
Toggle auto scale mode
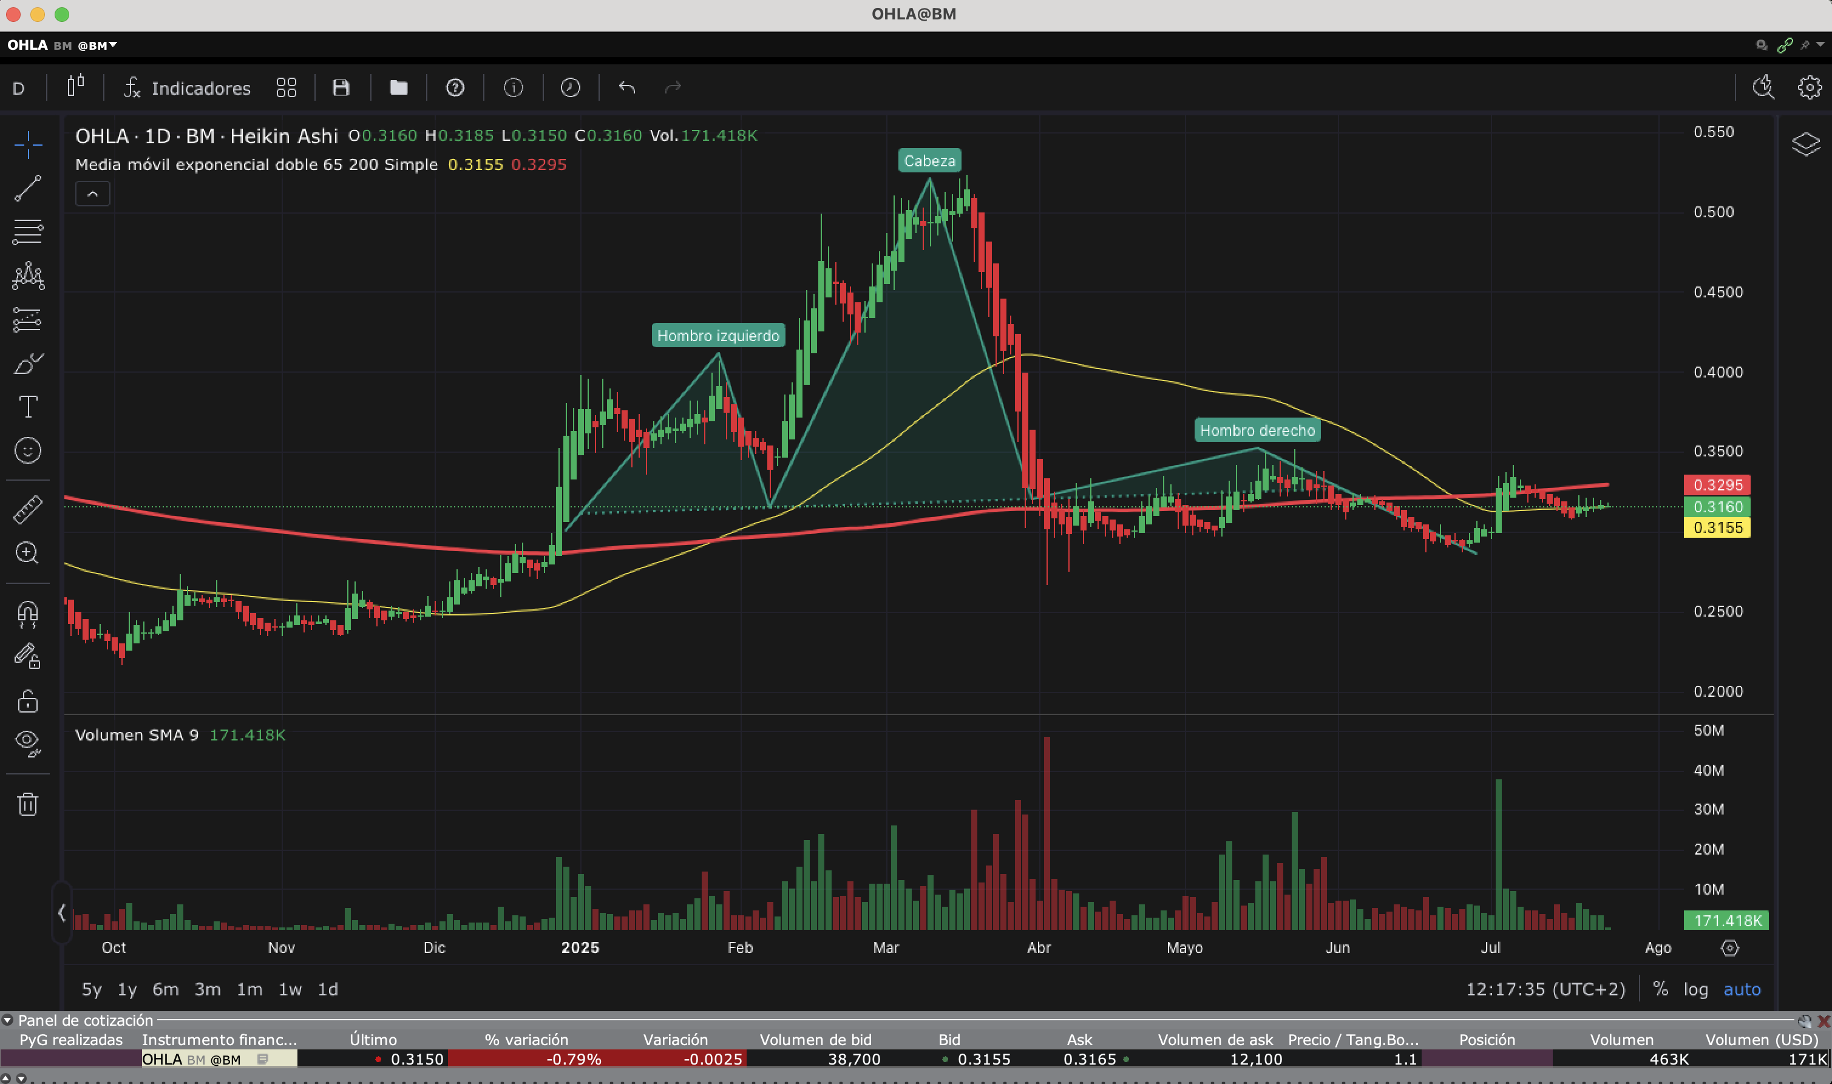click(1742, 990)
